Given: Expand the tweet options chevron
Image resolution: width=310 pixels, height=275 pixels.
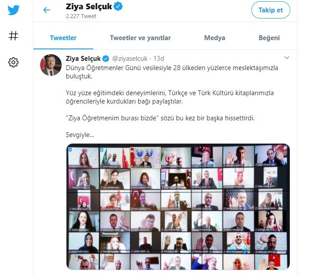Looking at the screenshot, I should (x=287, y=58).
